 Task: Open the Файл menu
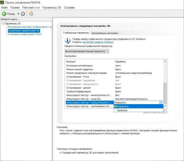4,7
